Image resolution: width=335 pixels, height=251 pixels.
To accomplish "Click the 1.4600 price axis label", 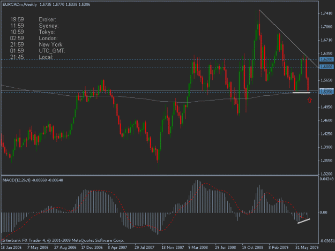I will pos(326,120).
